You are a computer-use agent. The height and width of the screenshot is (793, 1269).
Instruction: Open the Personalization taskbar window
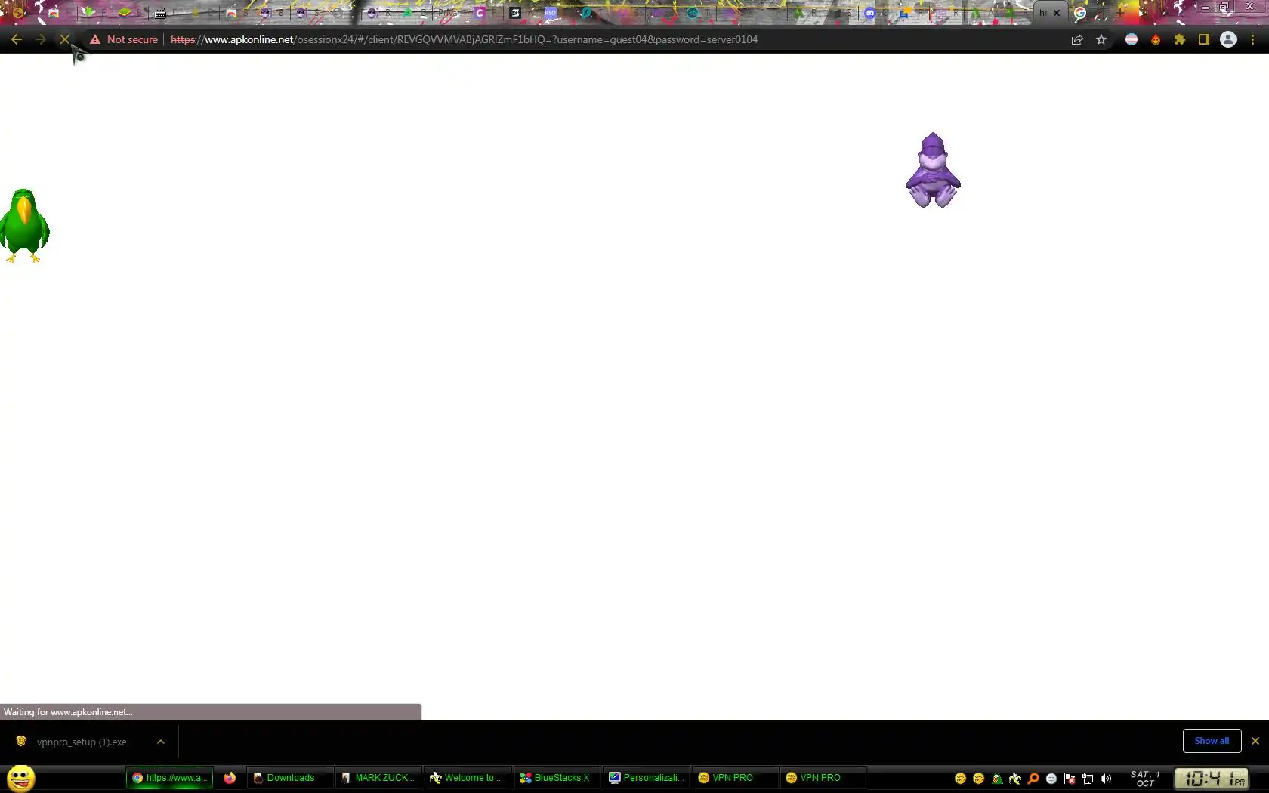click(646, 778)
